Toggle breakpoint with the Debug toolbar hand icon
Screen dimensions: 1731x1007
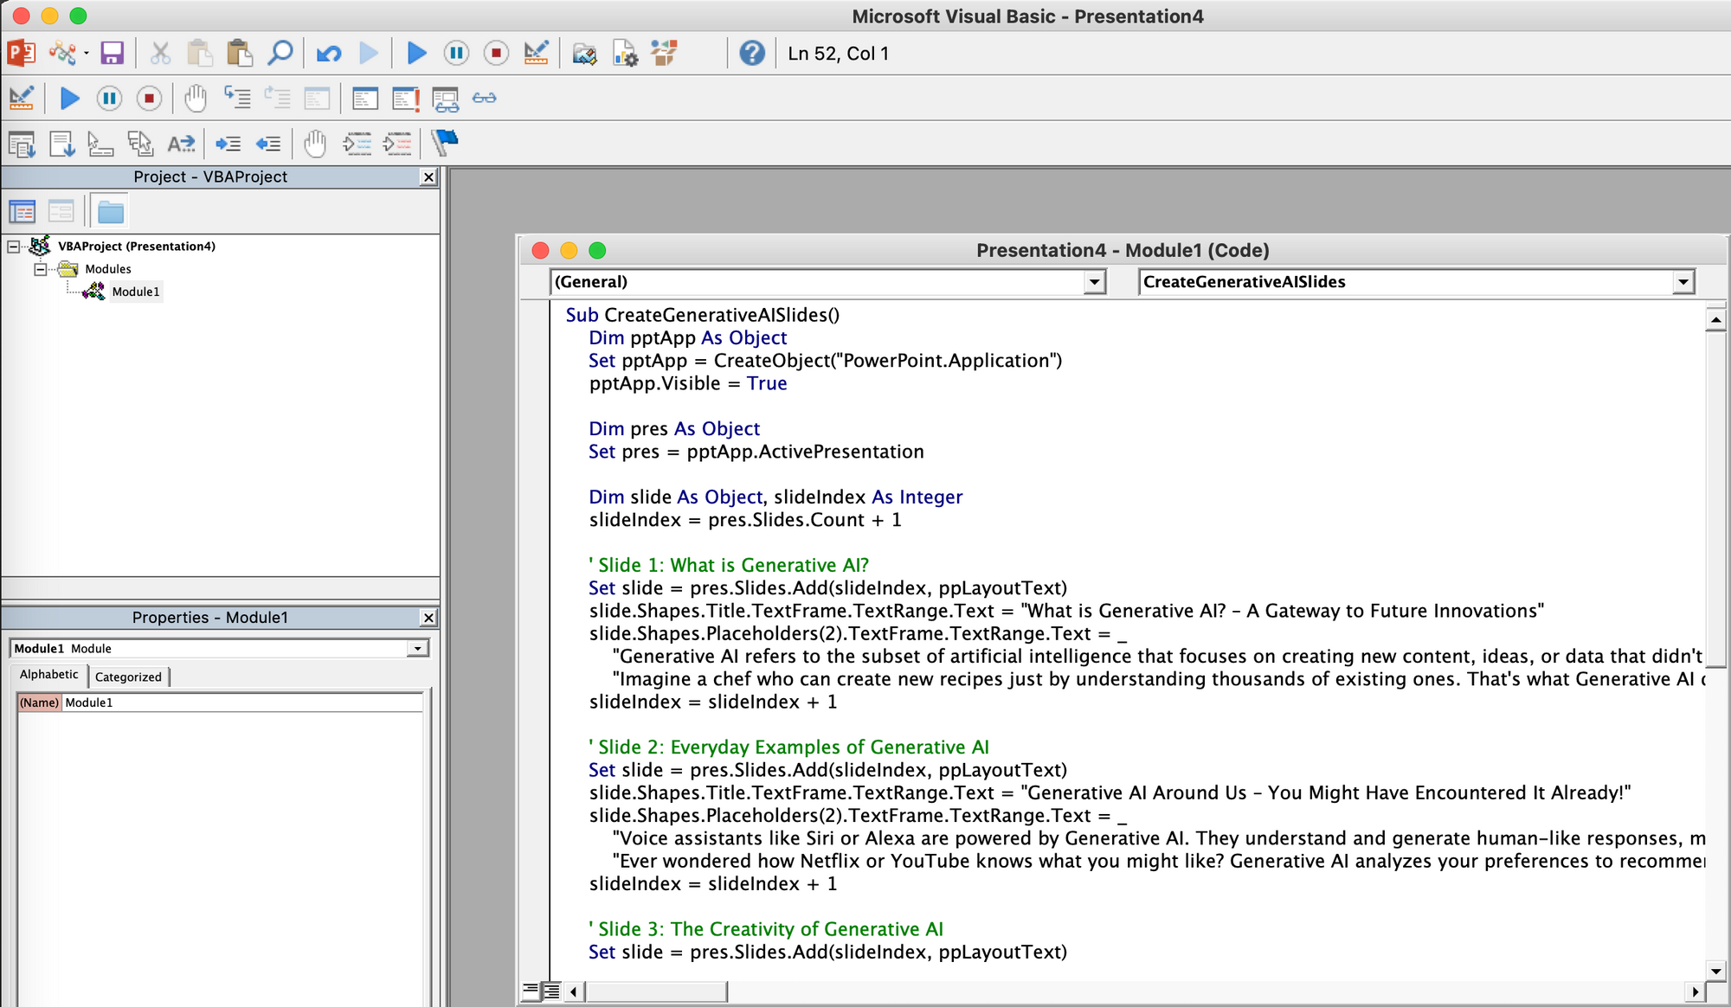click(x=196, y=99)
